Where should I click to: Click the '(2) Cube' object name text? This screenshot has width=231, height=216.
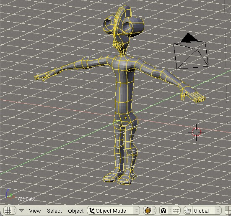point(27,199)
